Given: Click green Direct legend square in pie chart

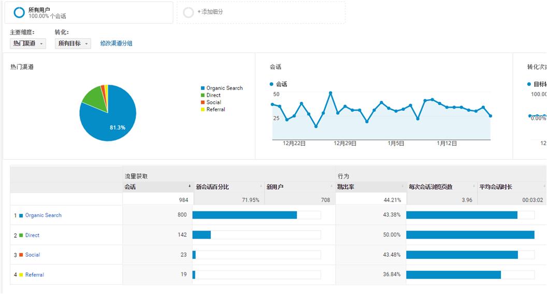Looking at the screenshot, I should (x=203, y=96).
